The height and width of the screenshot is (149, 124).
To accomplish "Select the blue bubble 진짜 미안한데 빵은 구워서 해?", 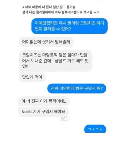I will [x=77, y=89].
